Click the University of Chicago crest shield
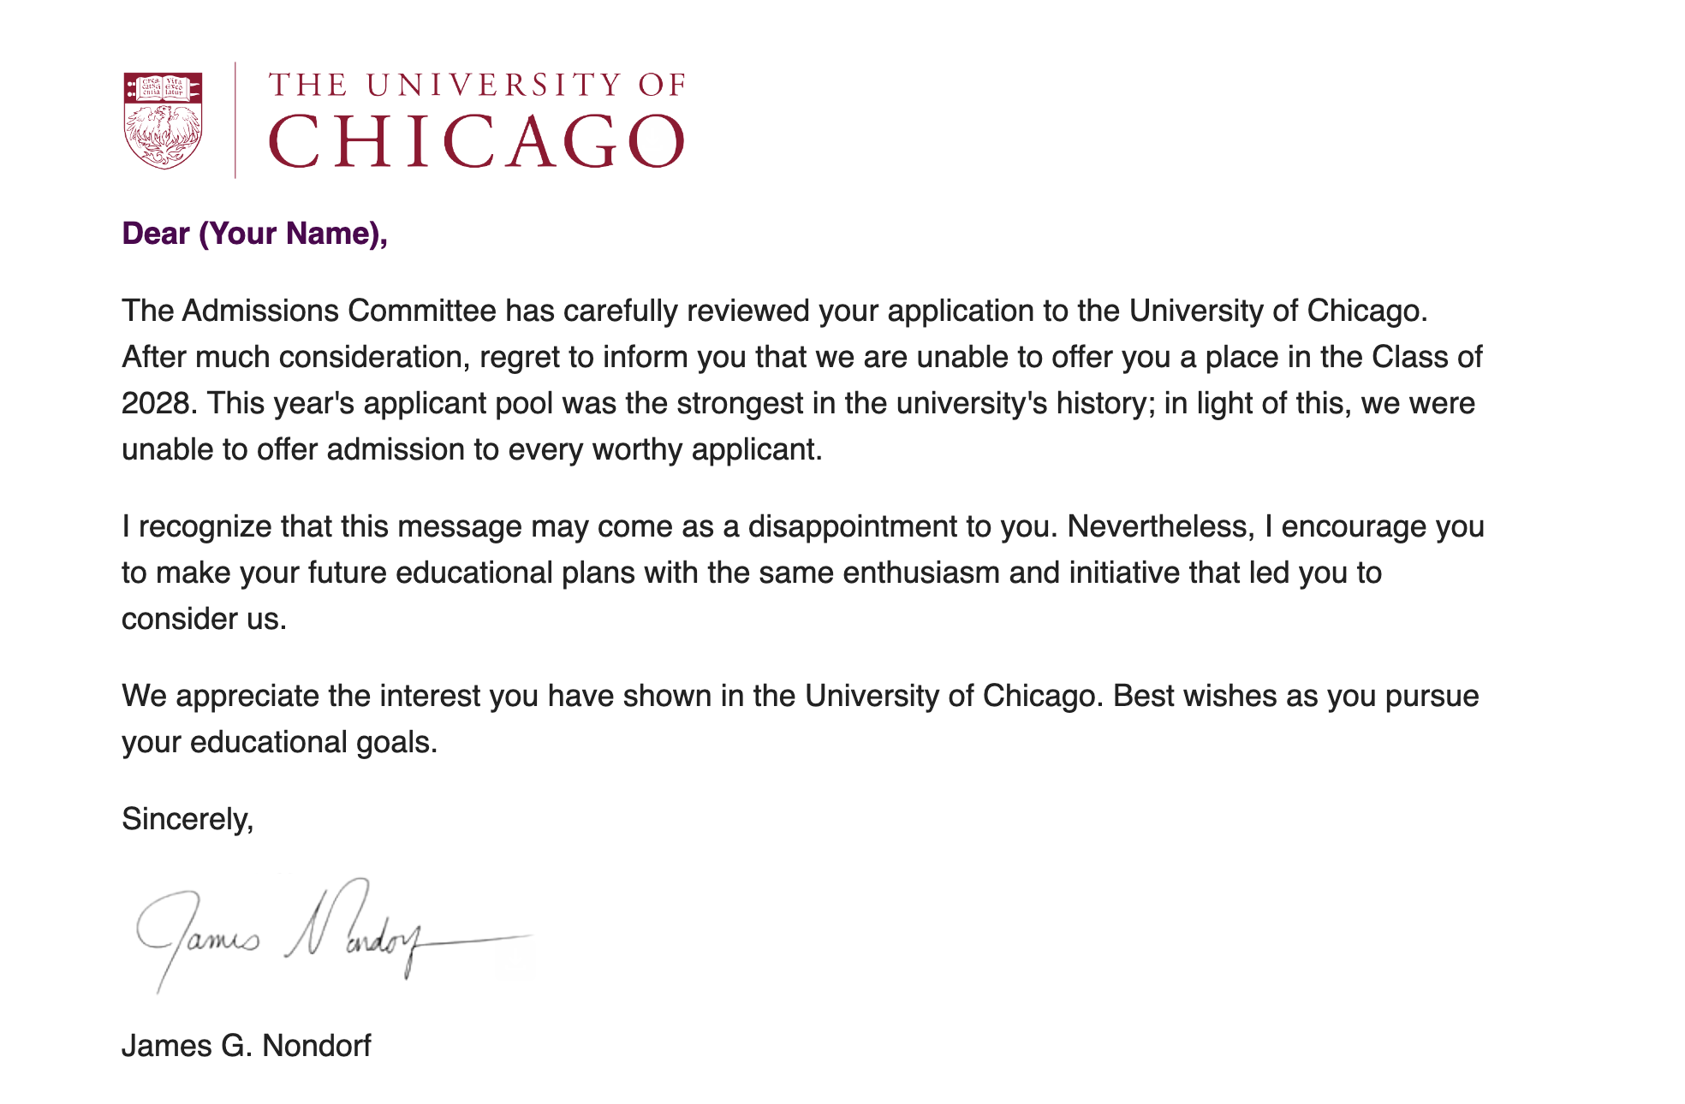The height and width of the screenshot is (1104, 1685). [x=163, y=120]
